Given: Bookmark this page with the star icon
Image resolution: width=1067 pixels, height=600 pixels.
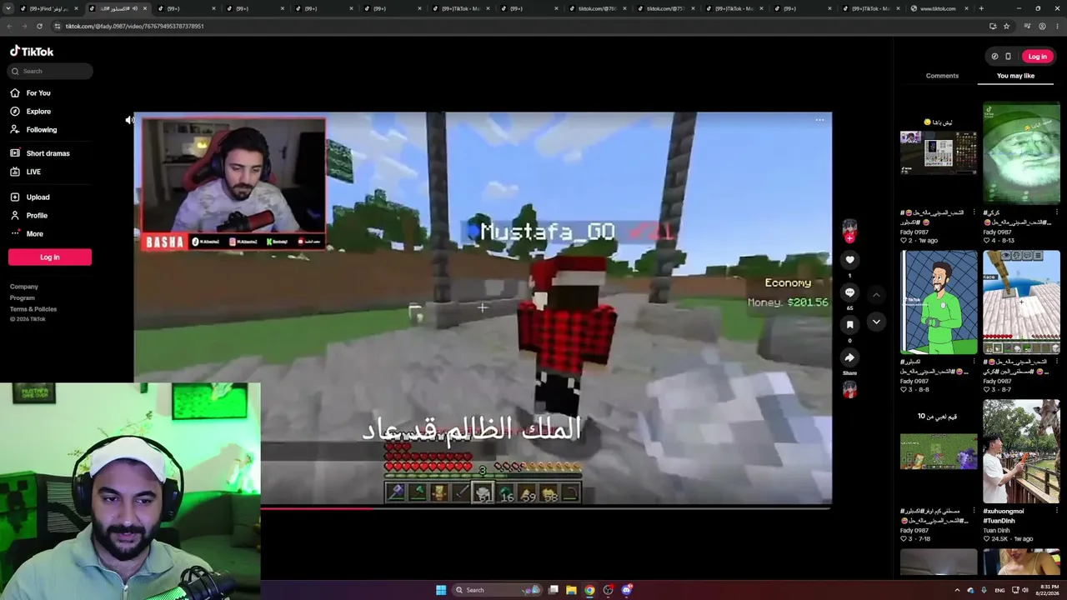Looking at the screenshot, I should coord(1006,26).
